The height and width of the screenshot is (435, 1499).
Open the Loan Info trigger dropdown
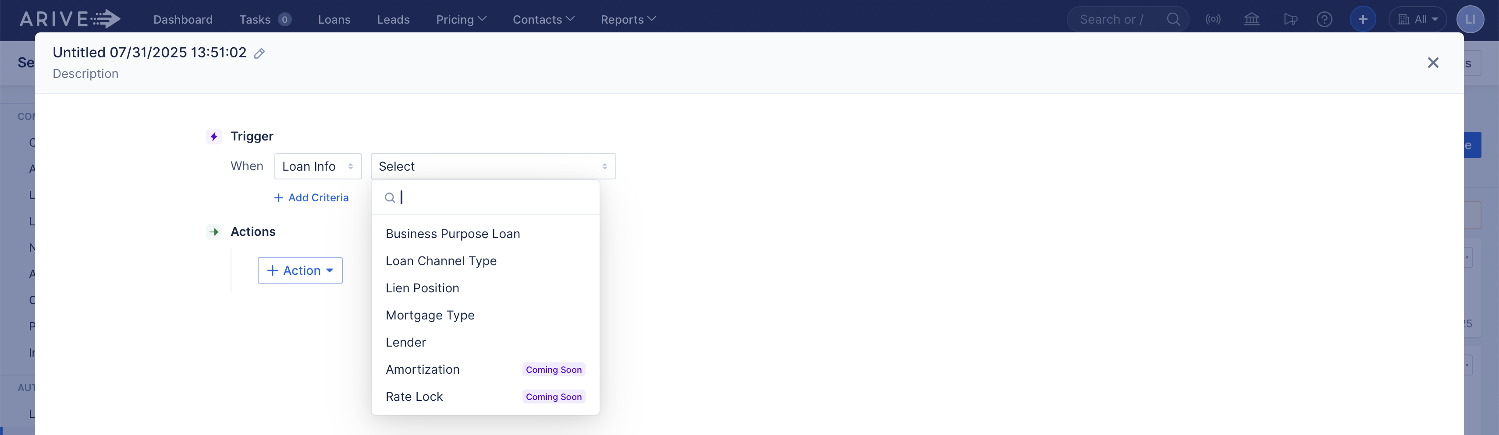coord(318,166)
